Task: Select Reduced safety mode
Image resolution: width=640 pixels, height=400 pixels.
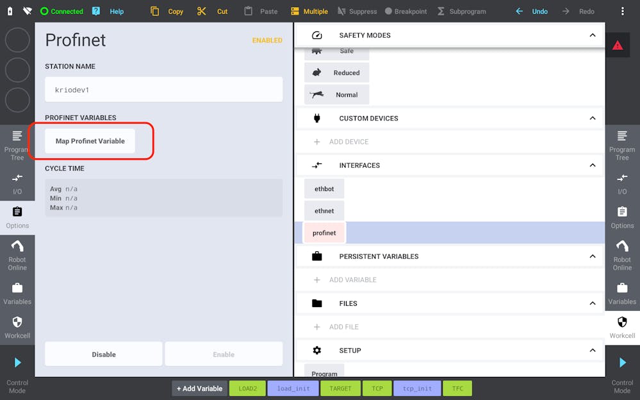Action: [337, 72]
